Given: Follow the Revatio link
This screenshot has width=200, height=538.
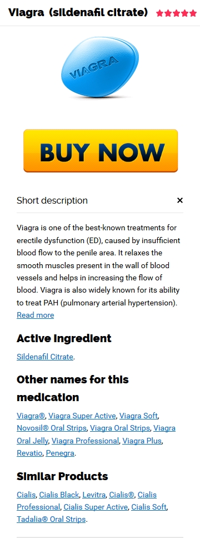Looking at the screenshot, I should 29,453.
